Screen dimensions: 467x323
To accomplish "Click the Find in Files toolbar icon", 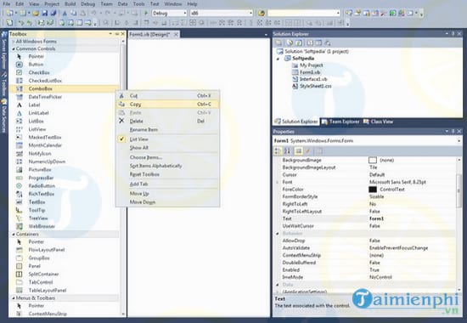I will pyautogui.click(x=262, y=13).
